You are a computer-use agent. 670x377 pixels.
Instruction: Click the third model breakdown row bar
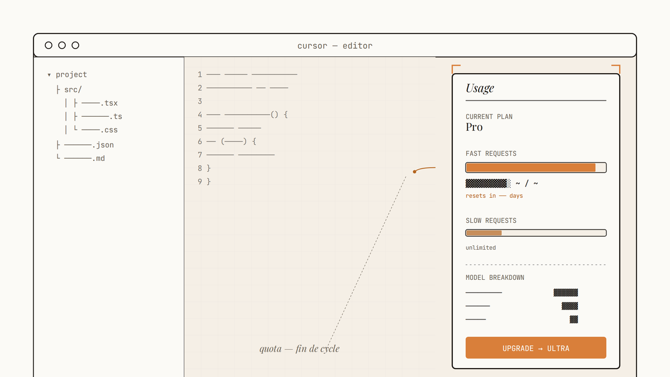click(573, 319)
